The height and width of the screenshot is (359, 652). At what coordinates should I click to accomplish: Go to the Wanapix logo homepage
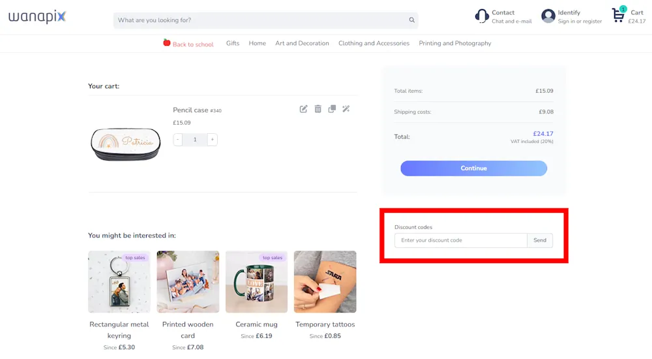click(37, 17)
